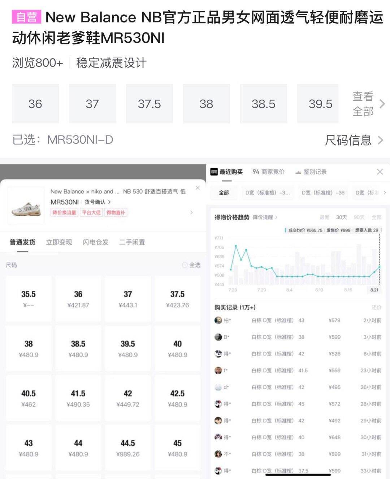Image resolution: width=390 pixels, height=479 pixels.
Task: Click the 8.21 marker on price chart
Action: pos(374,290)
